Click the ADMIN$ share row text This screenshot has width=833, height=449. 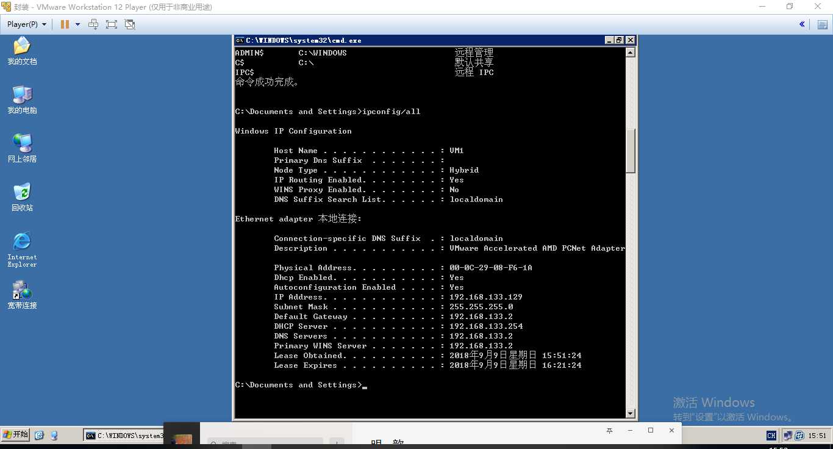(x=364, y=53)
